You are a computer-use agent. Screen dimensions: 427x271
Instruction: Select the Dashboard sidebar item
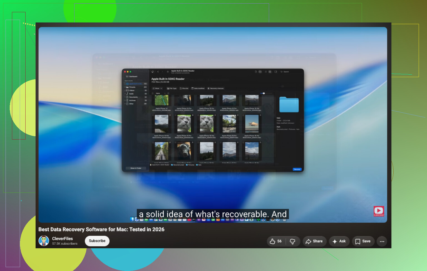click(x=132, y=77)
